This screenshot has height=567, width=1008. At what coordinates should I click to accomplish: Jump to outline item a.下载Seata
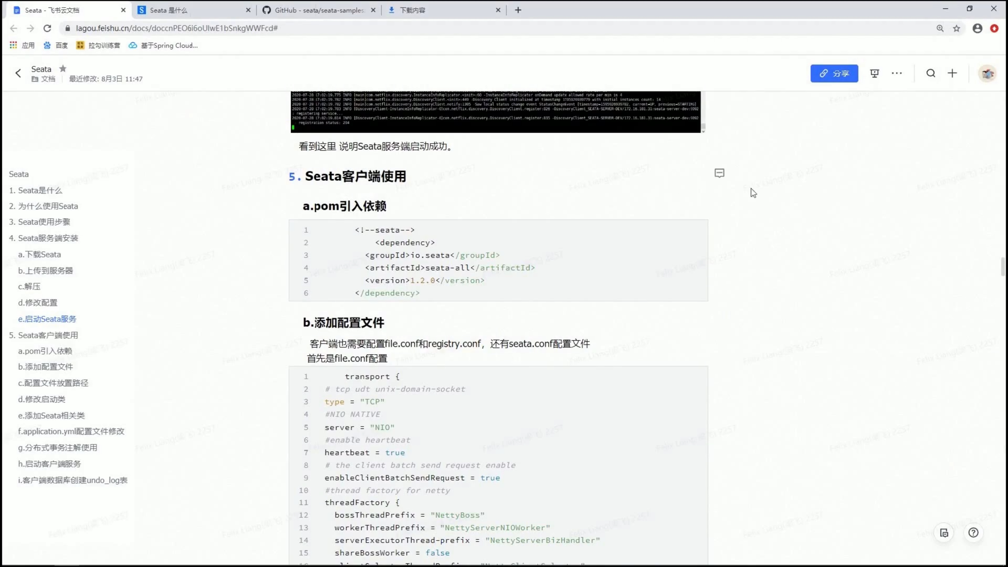coord(40,254)
